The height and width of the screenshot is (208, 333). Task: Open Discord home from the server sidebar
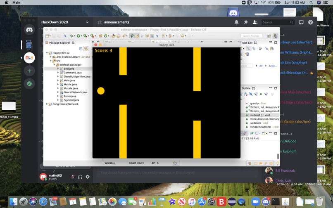tap(29, 29)
